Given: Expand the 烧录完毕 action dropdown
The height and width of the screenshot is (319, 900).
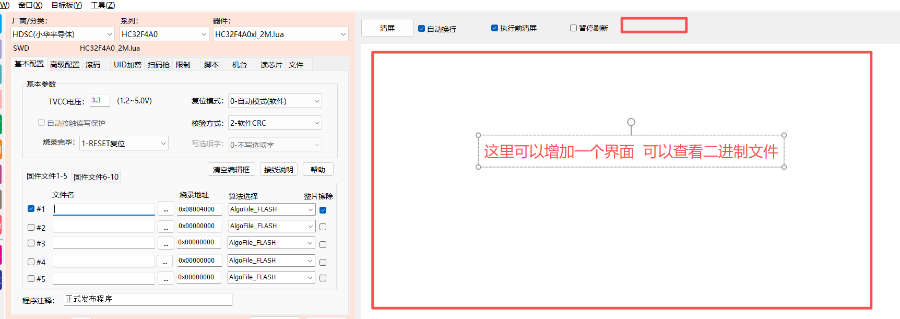Looking at the screenshot, I should coord(124,144).
